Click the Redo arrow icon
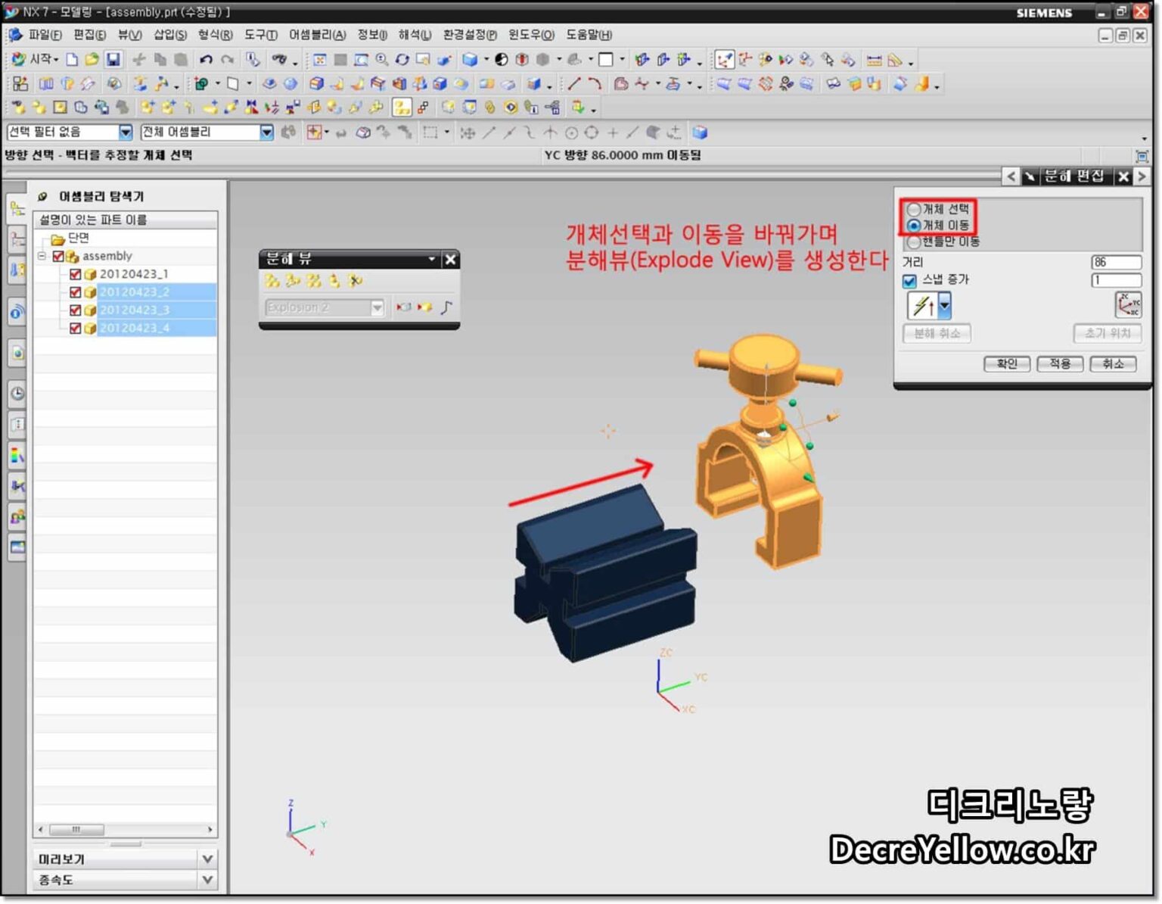Screen dimensions: 1162x904 coord(227,59)
